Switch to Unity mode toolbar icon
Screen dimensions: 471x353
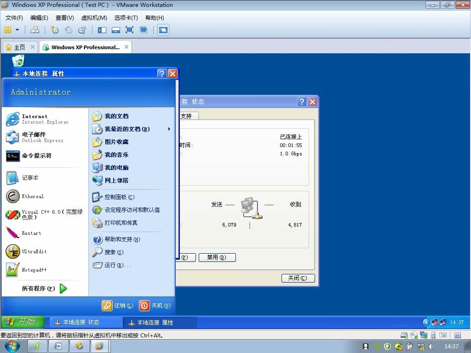coord(144,30)
